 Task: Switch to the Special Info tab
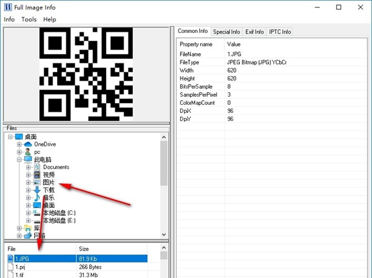(x=226, y=32)
